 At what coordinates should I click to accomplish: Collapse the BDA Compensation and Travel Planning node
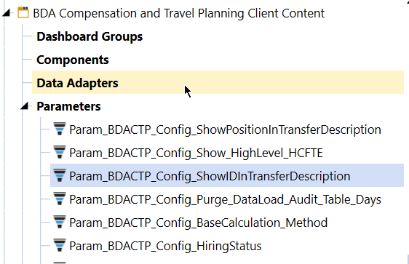[x=7, y=13]
